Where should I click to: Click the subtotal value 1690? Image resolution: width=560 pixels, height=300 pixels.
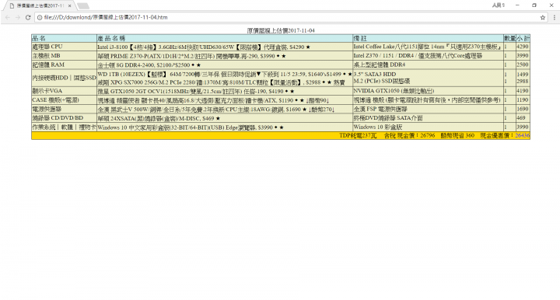pos(522,109)
